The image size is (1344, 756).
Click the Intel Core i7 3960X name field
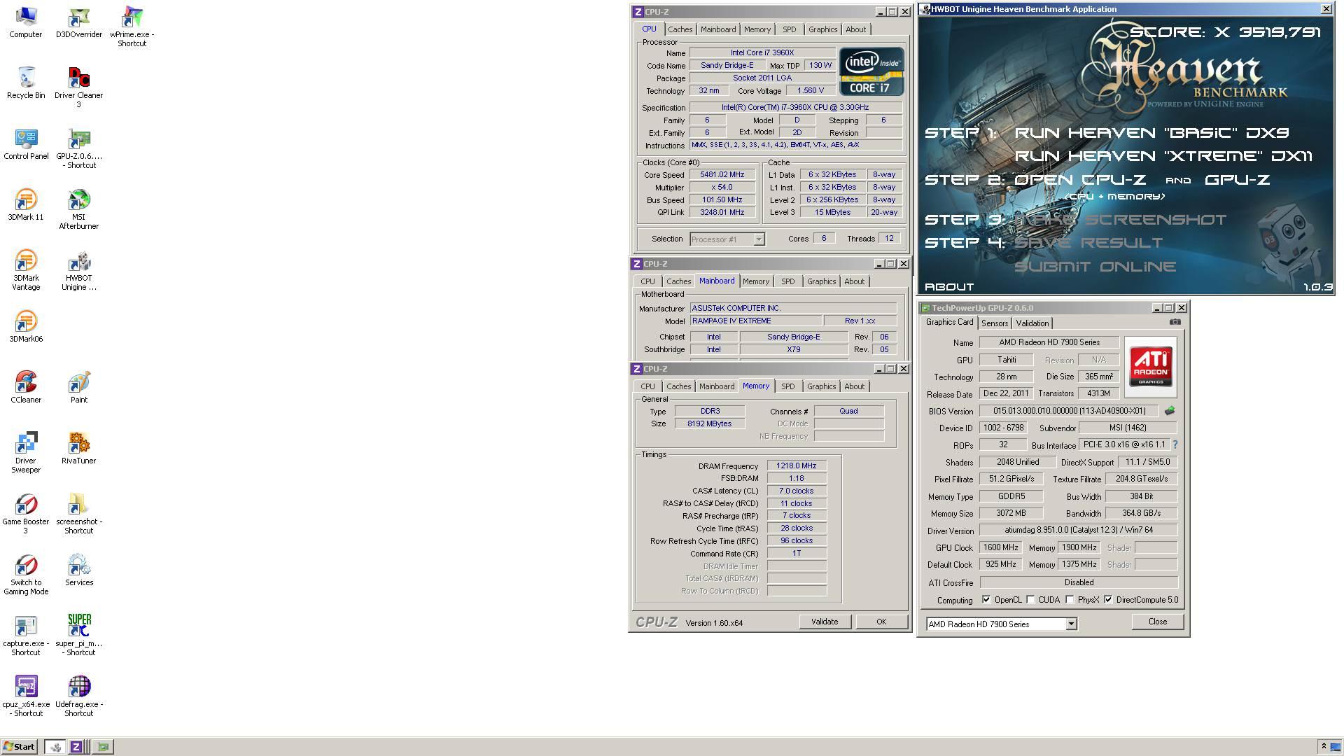coord(762,53)
